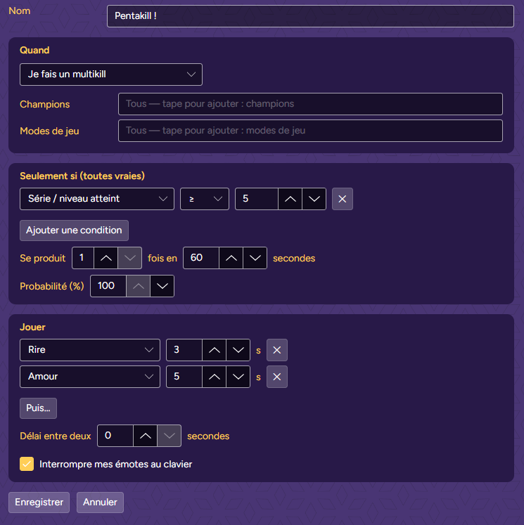Remove the Amour emote row
Image resolution: width=524 pixels, height=525 pixels.
tap(276, 377)
